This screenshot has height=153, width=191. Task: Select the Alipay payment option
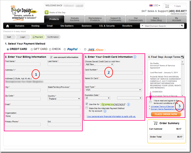tap(85, 49)
